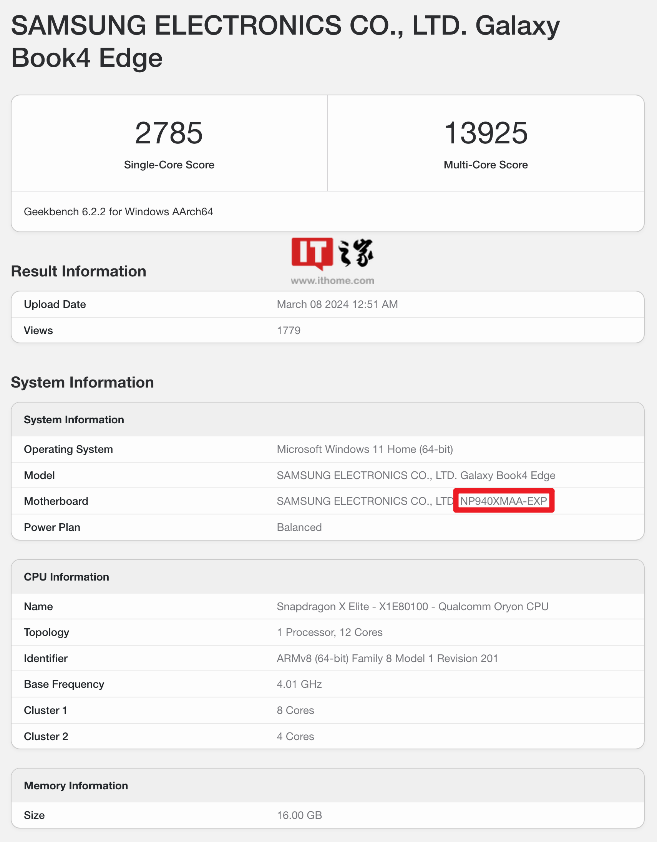657x842 pixels.
Task: Click the 'Multi-Core Score' label
Action: click(486, 165)
